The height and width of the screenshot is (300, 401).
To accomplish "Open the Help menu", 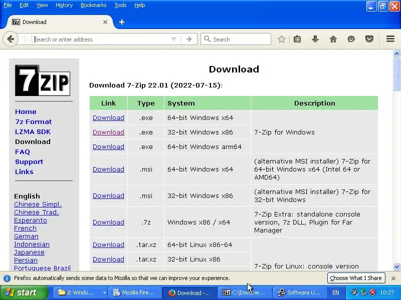I will tap(140, 5).
